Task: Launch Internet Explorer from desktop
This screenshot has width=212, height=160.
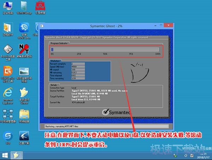Action: click(8, 93)
